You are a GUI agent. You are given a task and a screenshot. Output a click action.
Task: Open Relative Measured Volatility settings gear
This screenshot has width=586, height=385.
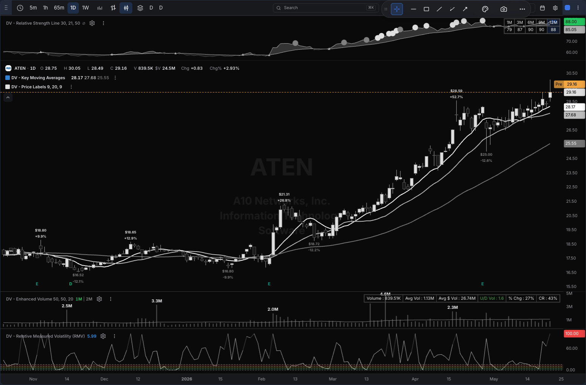[103, 336]
